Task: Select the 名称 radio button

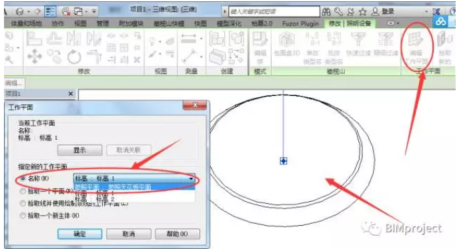Action: point(23,178)
